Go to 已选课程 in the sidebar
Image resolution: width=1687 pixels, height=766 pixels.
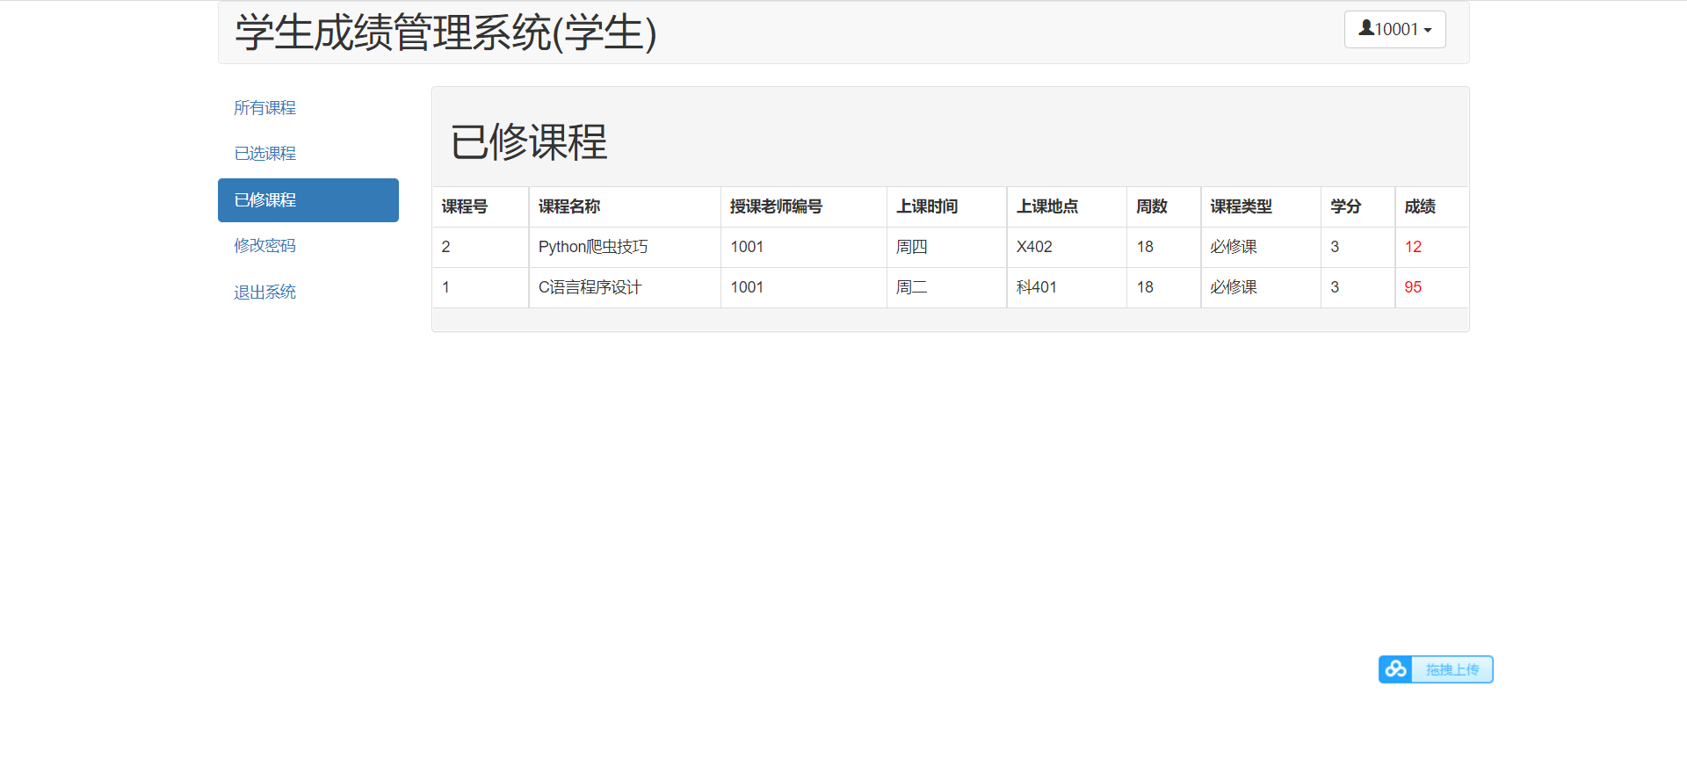pos(308,154)
